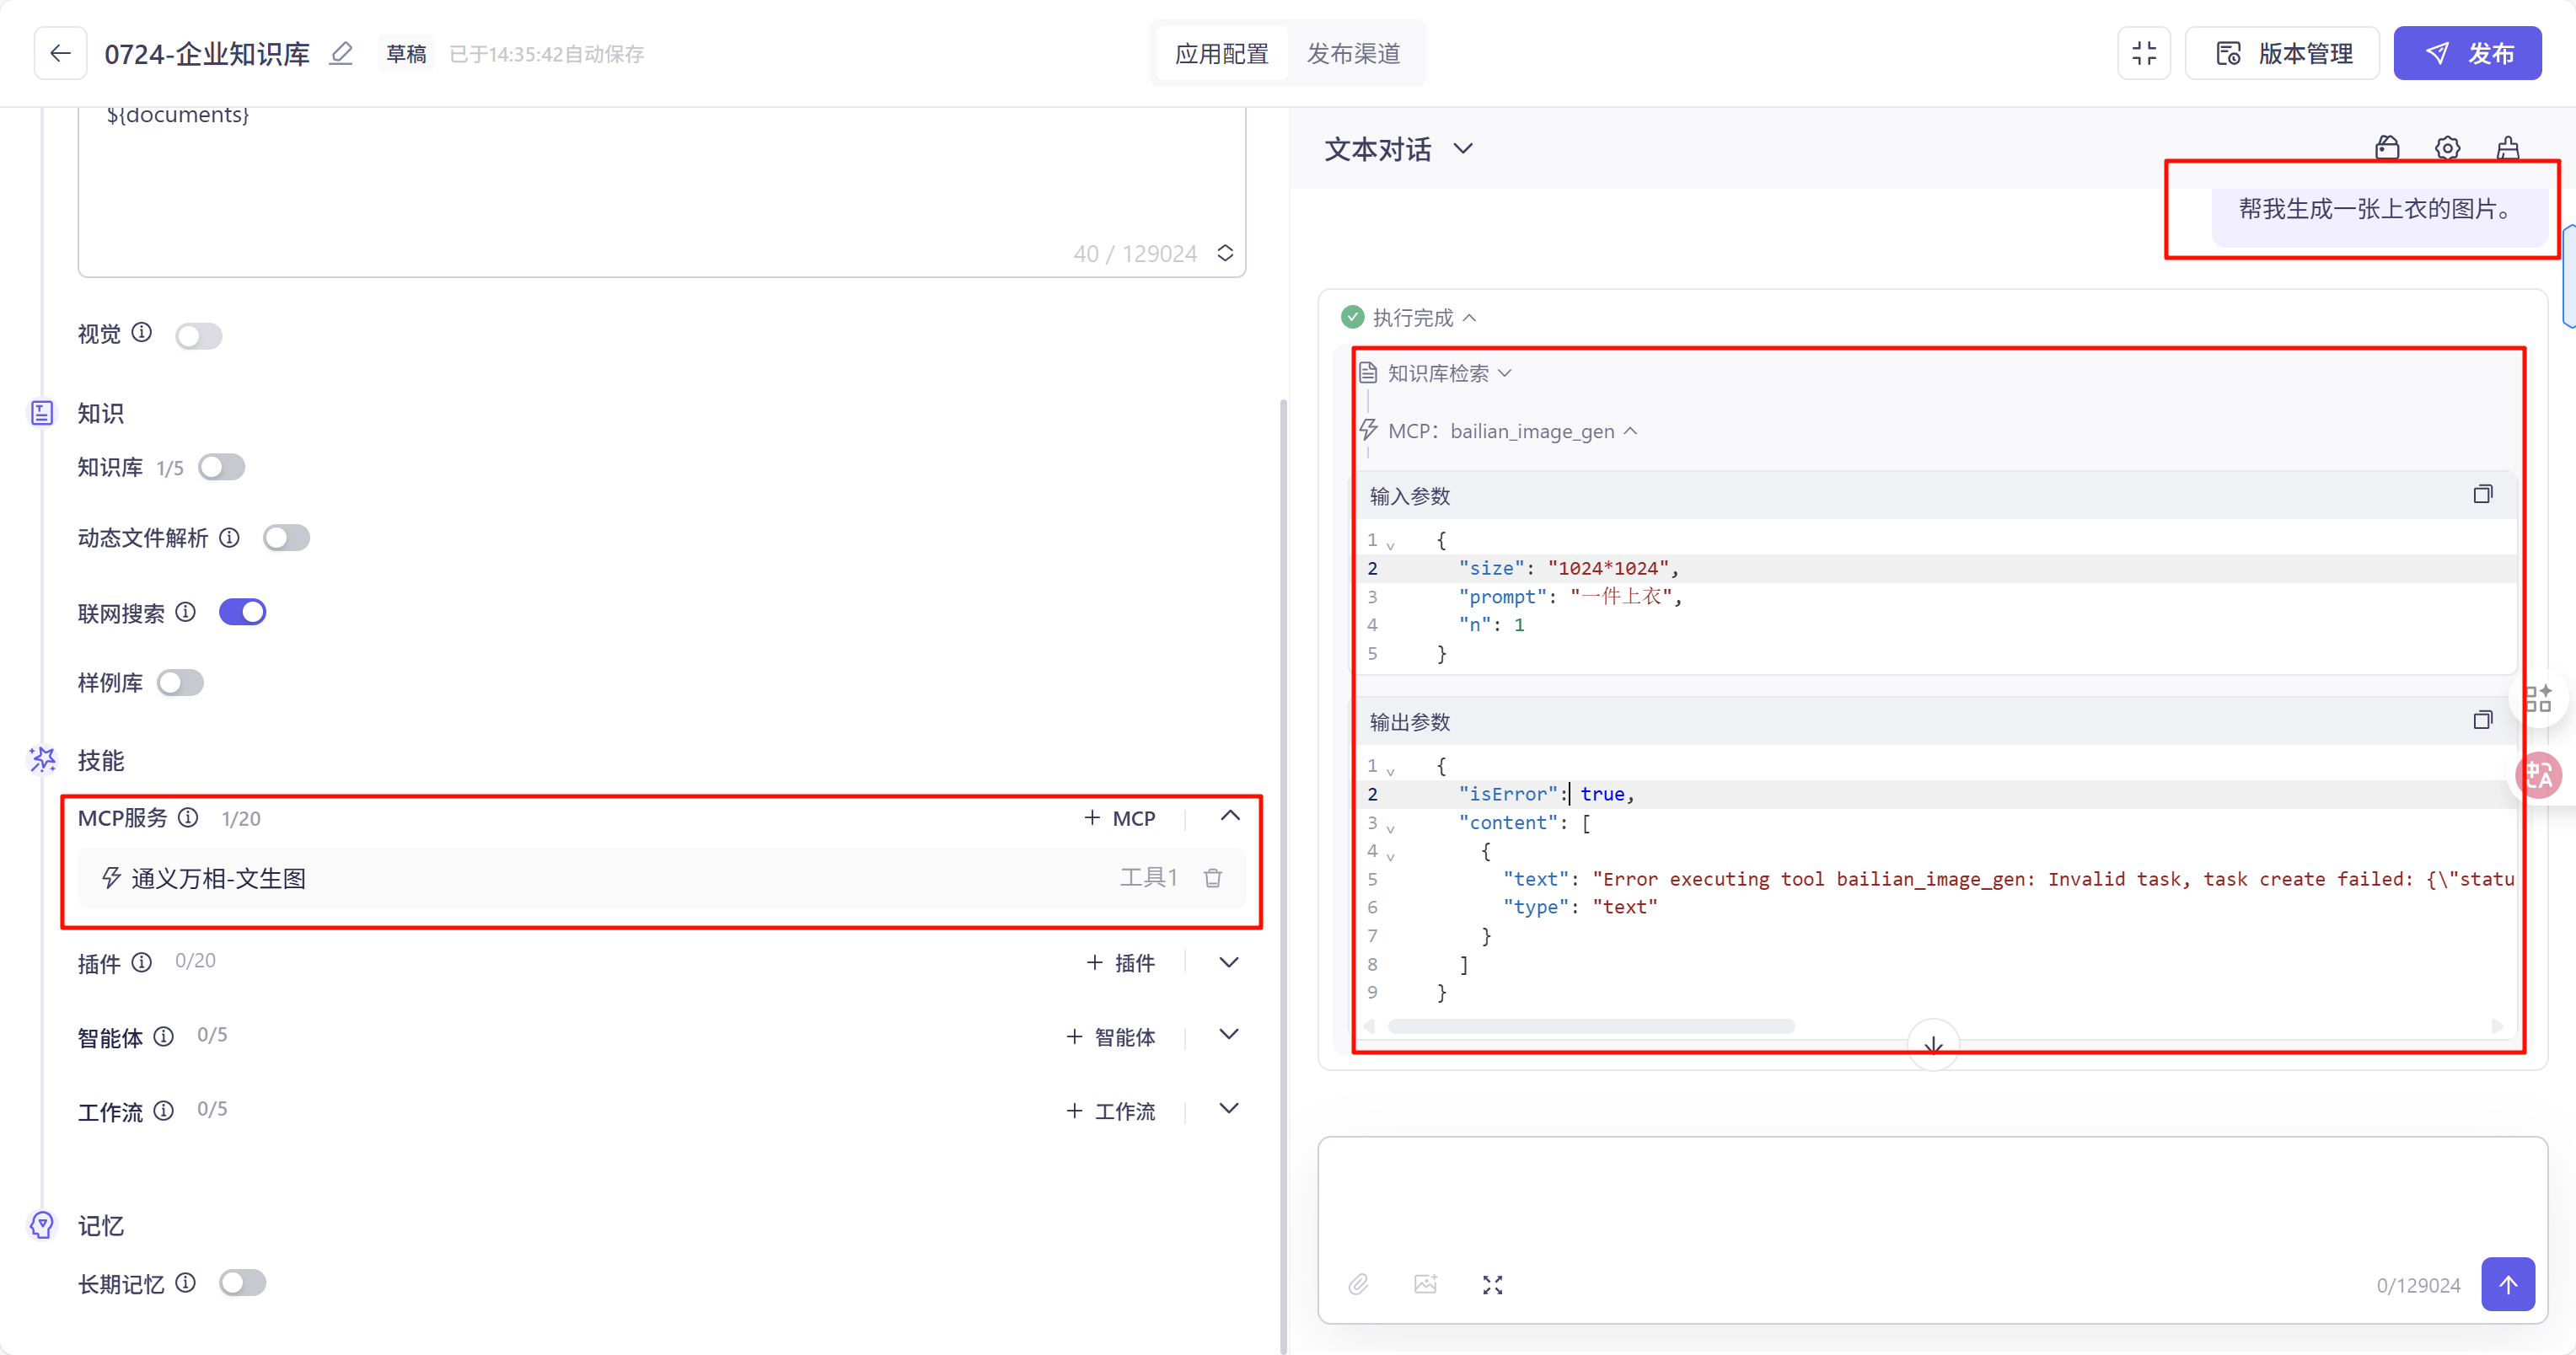This screenshot has height=1355, width=2576.
Task: Select the 应用配置 tab
Action: 1221,53
